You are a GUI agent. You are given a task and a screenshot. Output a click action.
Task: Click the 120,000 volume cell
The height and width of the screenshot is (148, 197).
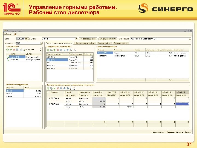click(x=126, y=107)
